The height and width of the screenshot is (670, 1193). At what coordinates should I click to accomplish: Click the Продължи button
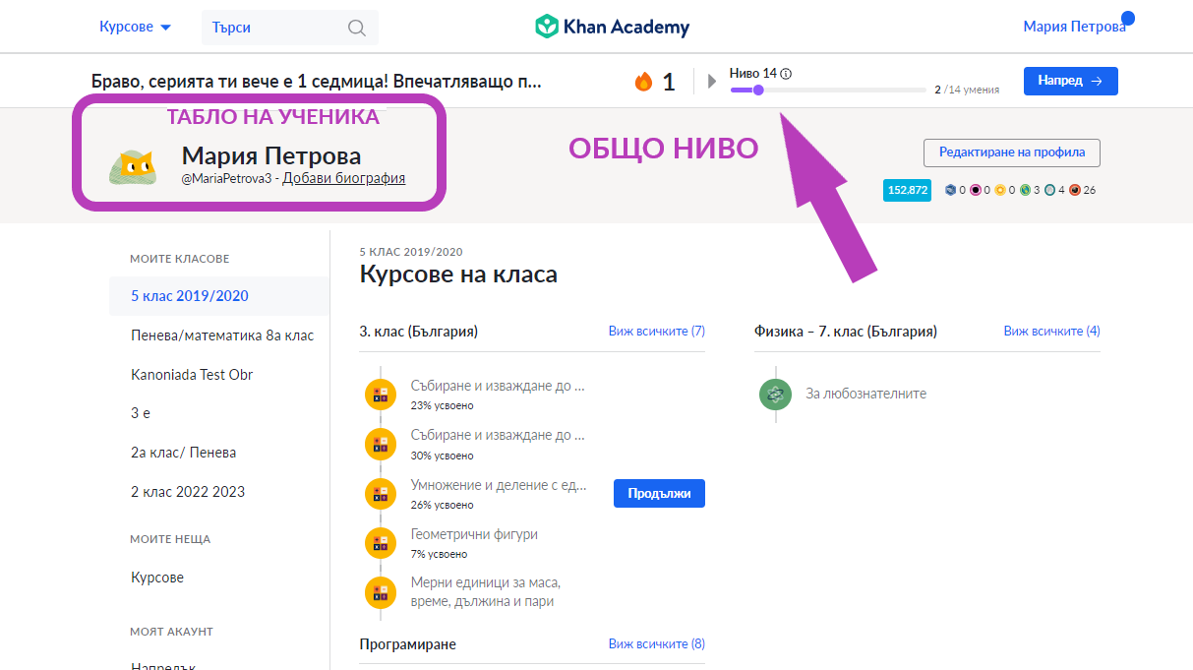(659, 493)
